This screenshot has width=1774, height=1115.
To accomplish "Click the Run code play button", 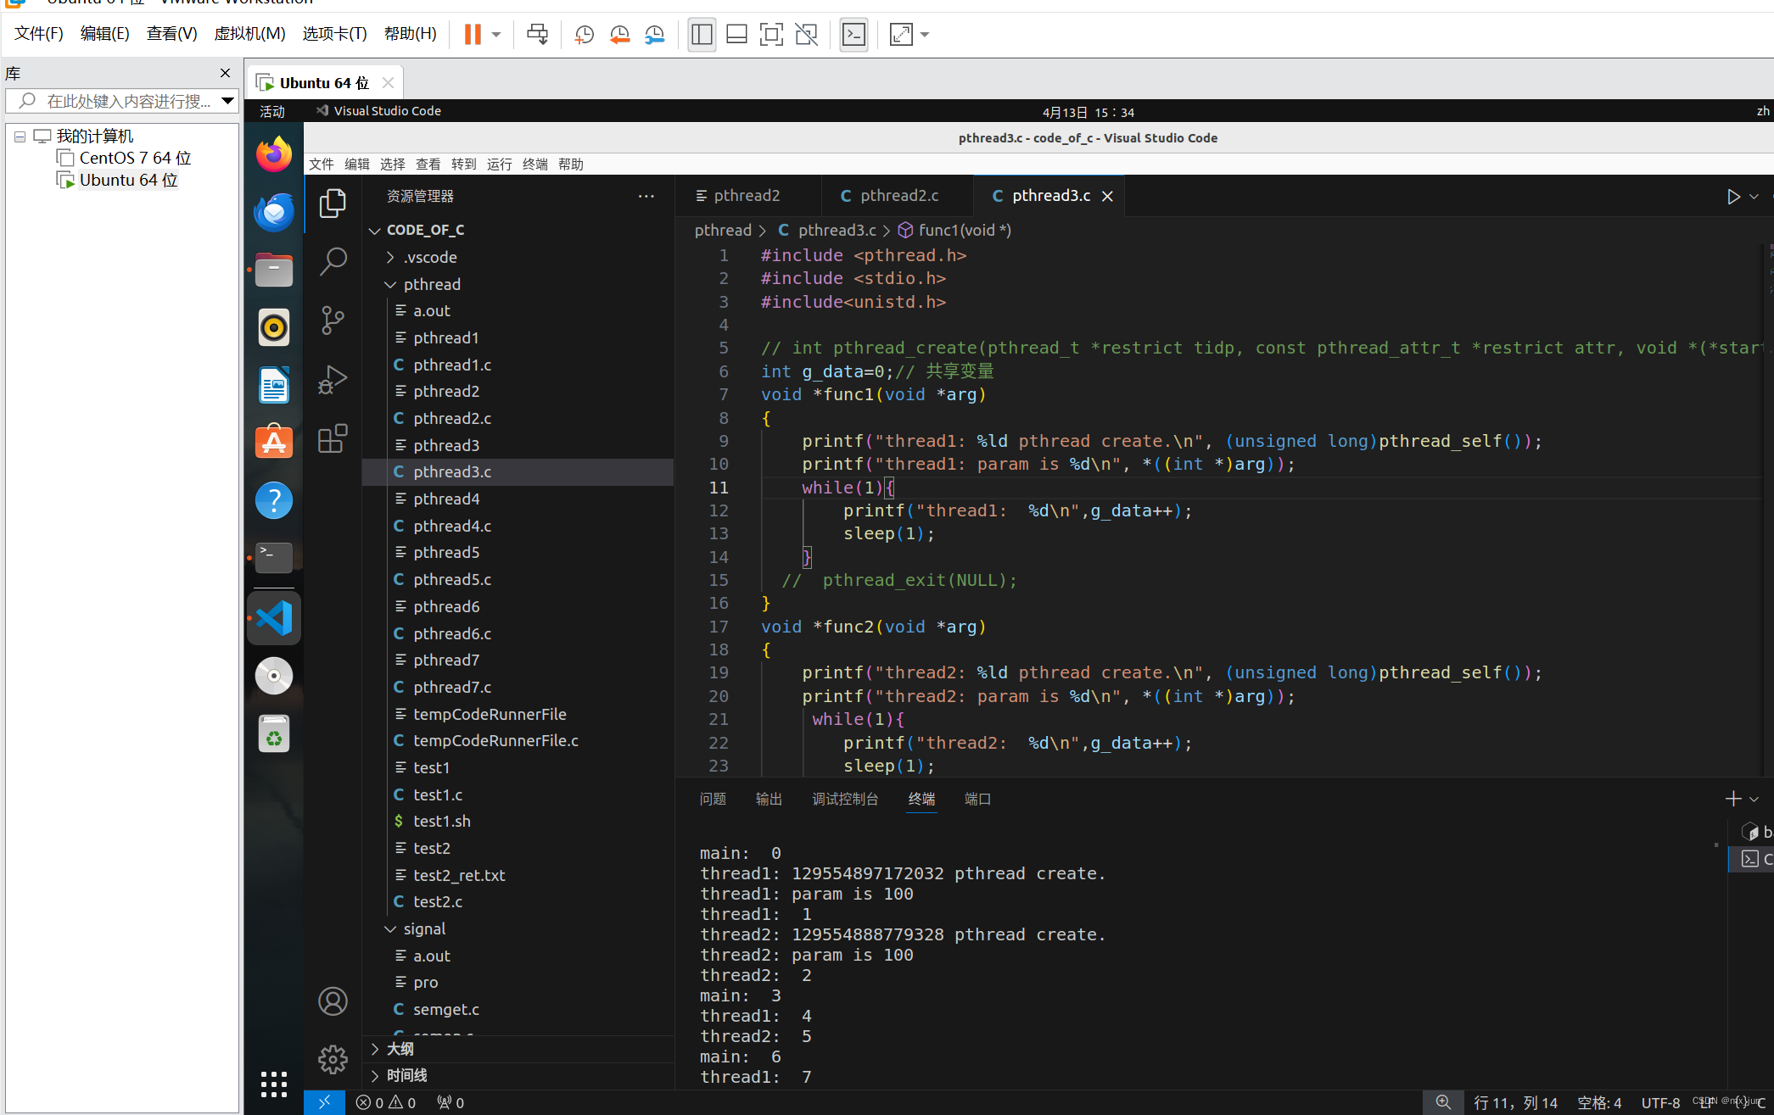I will 1733,197.
